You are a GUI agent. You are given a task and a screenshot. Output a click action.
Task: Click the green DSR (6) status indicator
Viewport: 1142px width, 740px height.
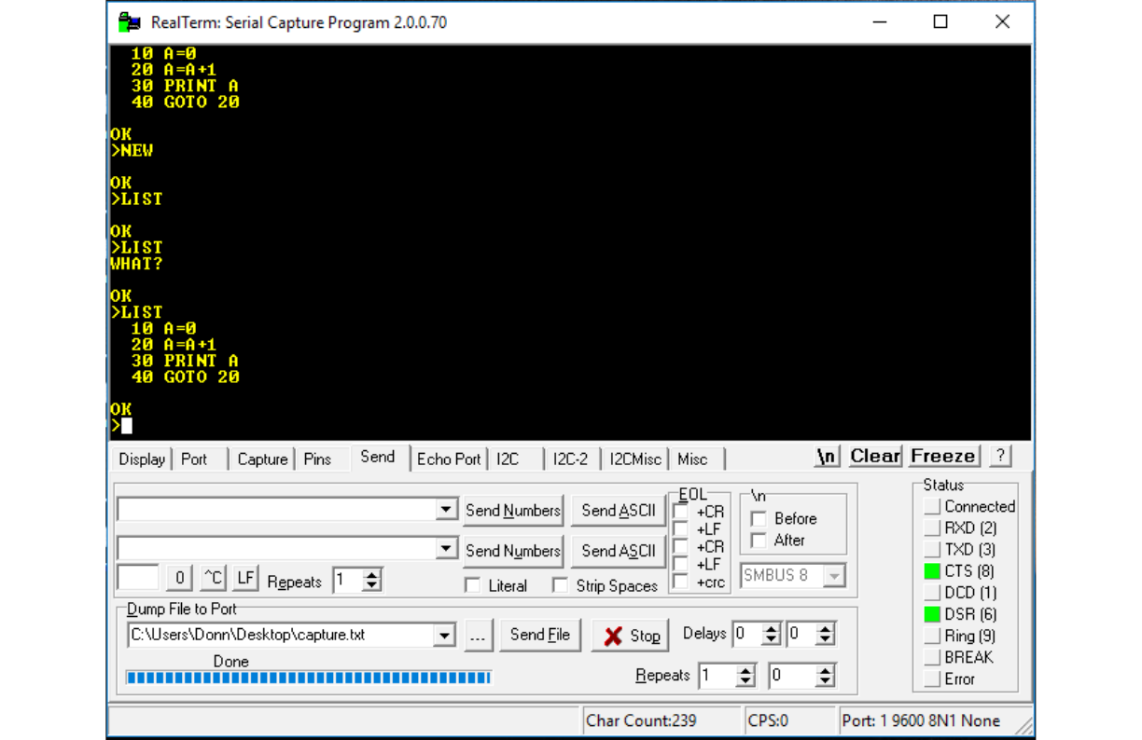[x=931, y=614]
